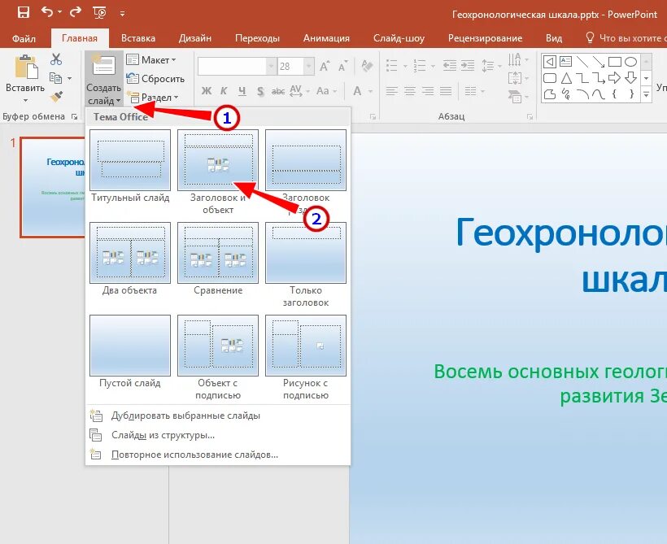This screenshot has width=667, height=544.
Task: Choose the Пустой слайд layout
Action: (130, 352)
